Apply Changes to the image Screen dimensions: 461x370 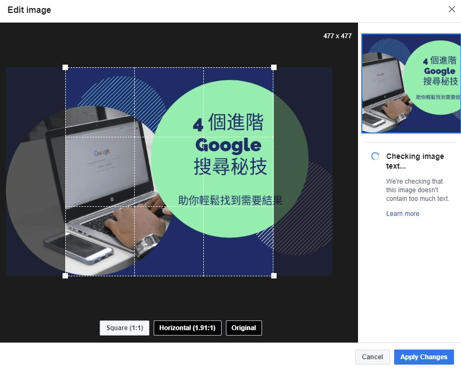pos(424,357)
